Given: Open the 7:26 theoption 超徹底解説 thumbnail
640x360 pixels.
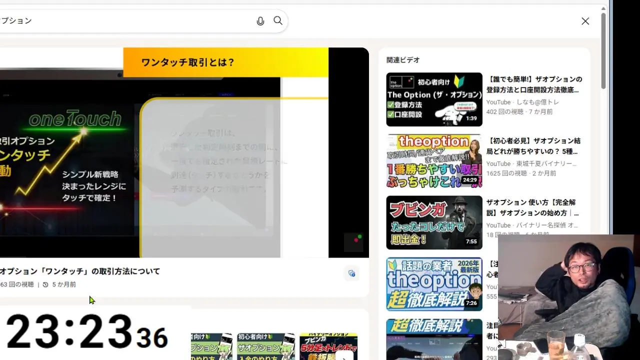Looking at the screenshot, I should [x=434, y=284].
